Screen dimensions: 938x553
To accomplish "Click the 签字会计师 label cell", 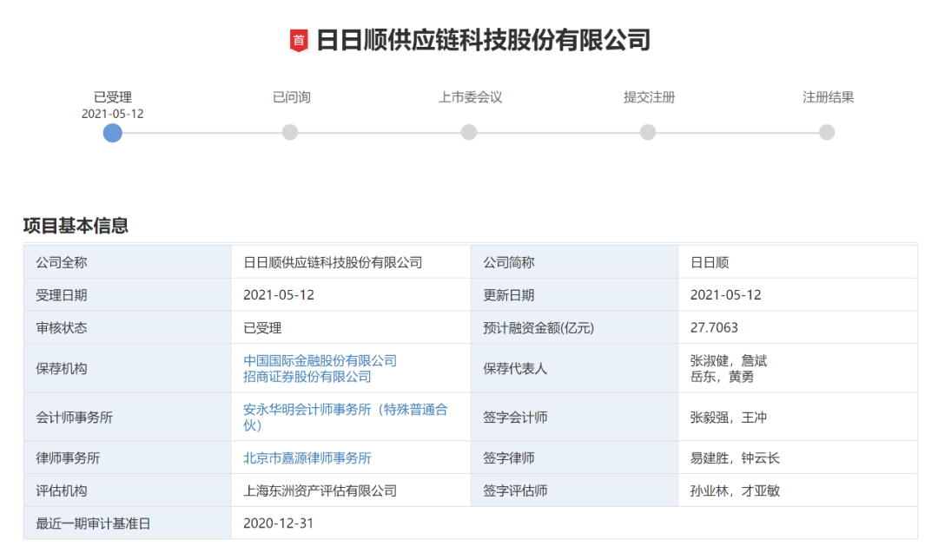I will click(x=574, y=417).
